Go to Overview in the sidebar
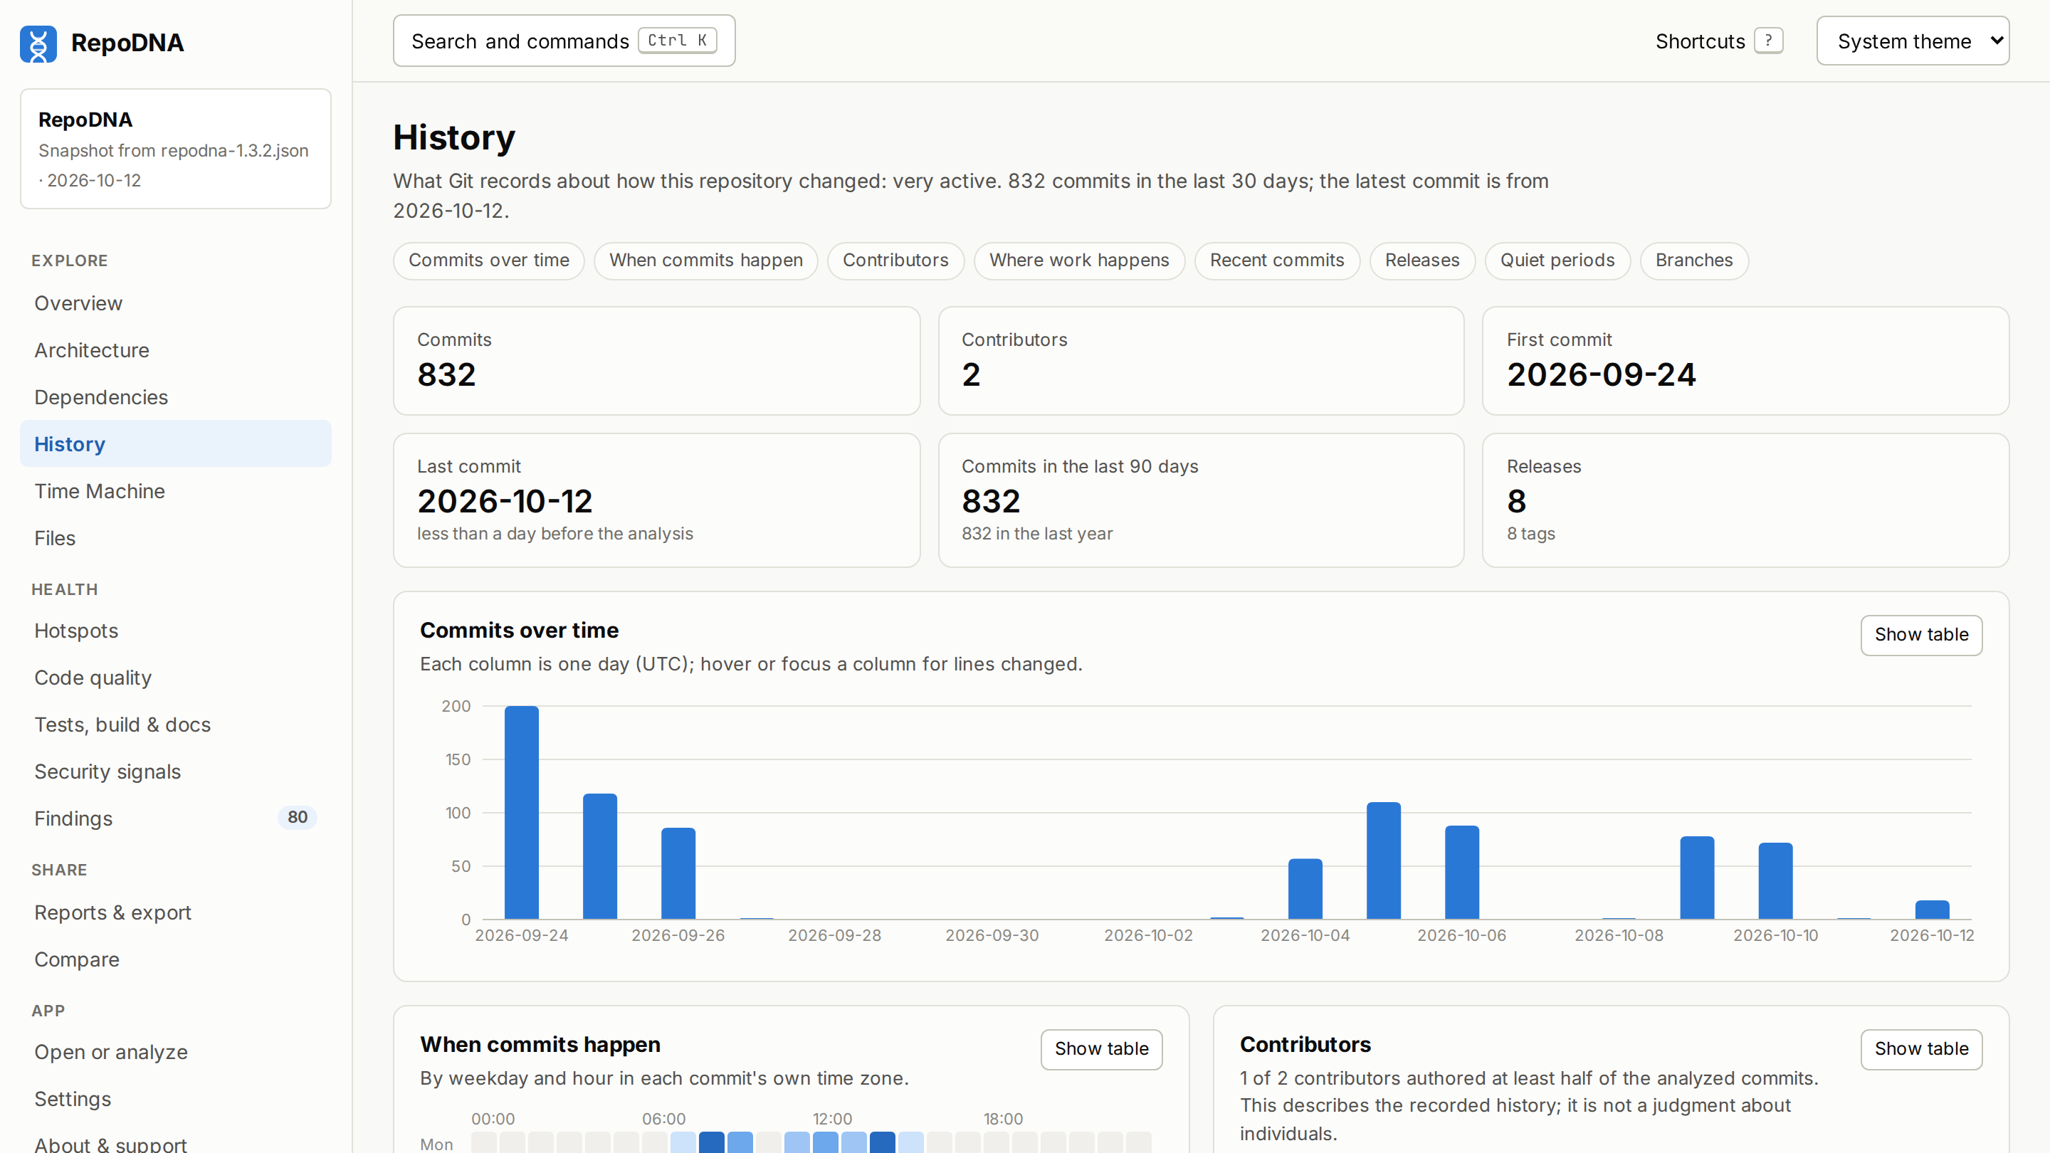The image size is (2050, 1153). point(175,303)
